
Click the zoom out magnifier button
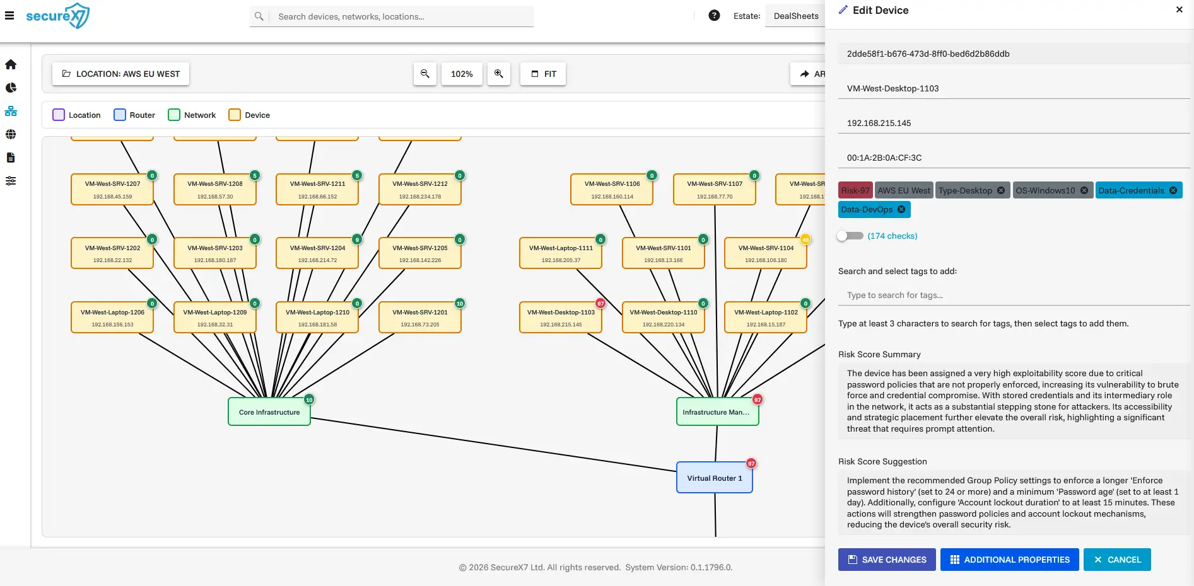coord(425,74)
